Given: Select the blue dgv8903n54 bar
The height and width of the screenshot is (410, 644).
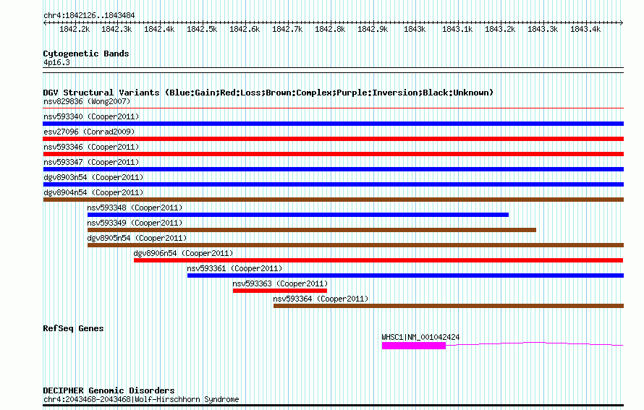Looking at the screenshot, I should (333, 184).
